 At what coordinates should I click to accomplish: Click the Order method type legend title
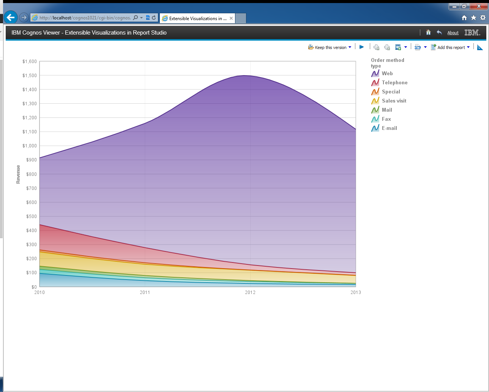pos(388,63)
